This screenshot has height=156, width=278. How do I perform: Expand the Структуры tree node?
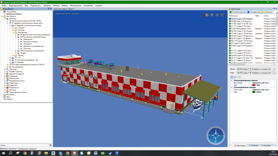pos(4,69)
